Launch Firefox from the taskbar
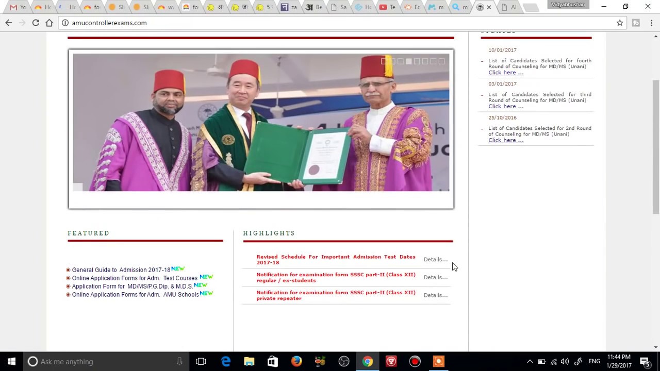The height and width of the screenshot is (371, 660). 296,361
